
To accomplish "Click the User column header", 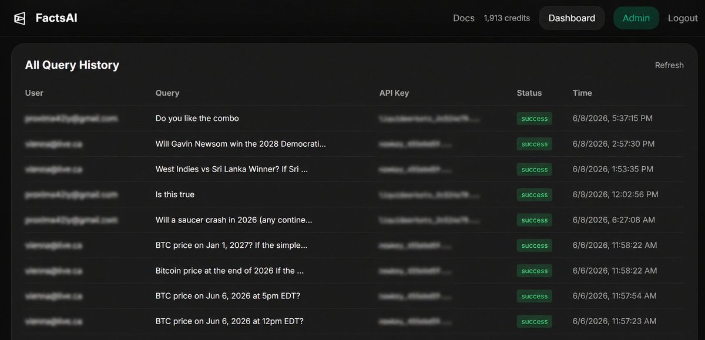I will (34, 93).
